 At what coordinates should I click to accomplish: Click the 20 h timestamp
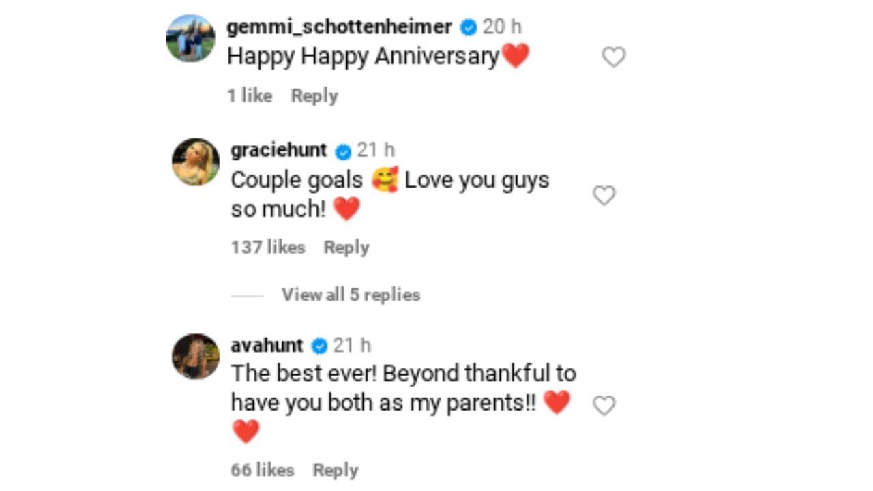(x=502, y=27)
